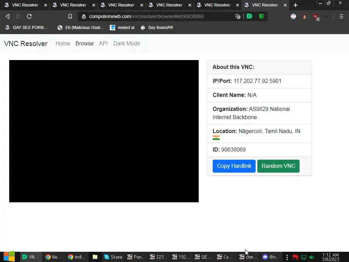Load another machine with Random VNC
349x262 pixels.
(278, 166)
